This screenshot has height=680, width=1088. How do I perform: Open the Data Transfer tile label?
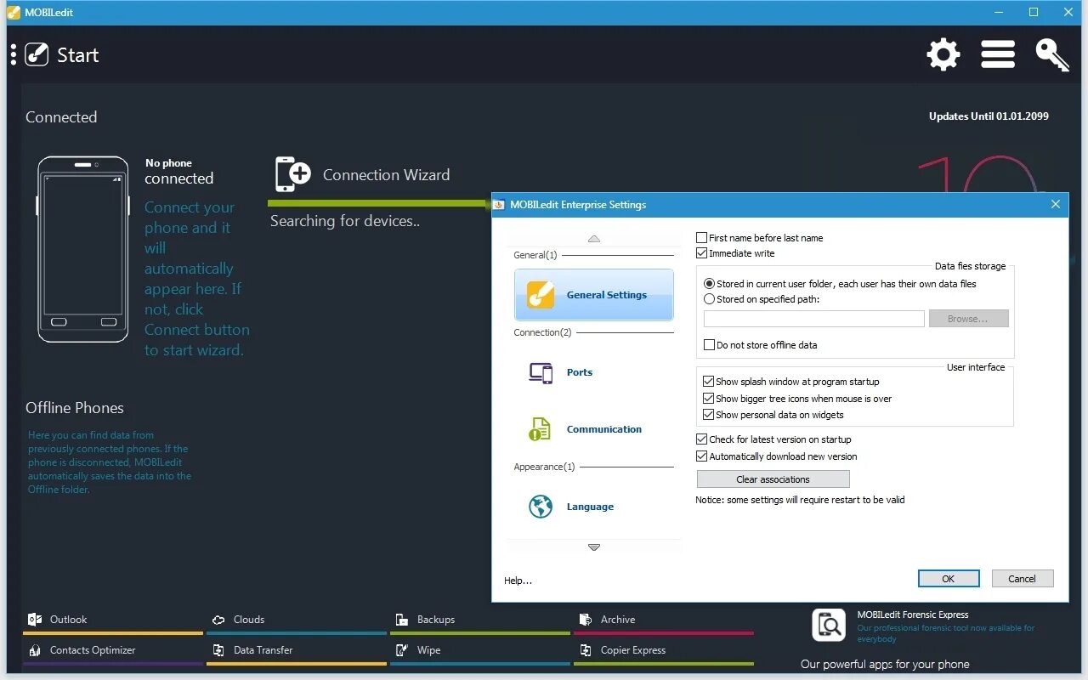(x=263, y=650)
